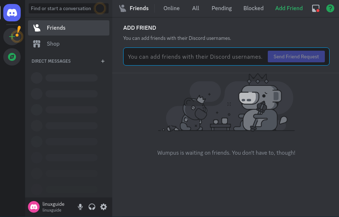Click the Shop storefront icon in the sidebar
Screen dimensions: 339x217
coord(37,44)
